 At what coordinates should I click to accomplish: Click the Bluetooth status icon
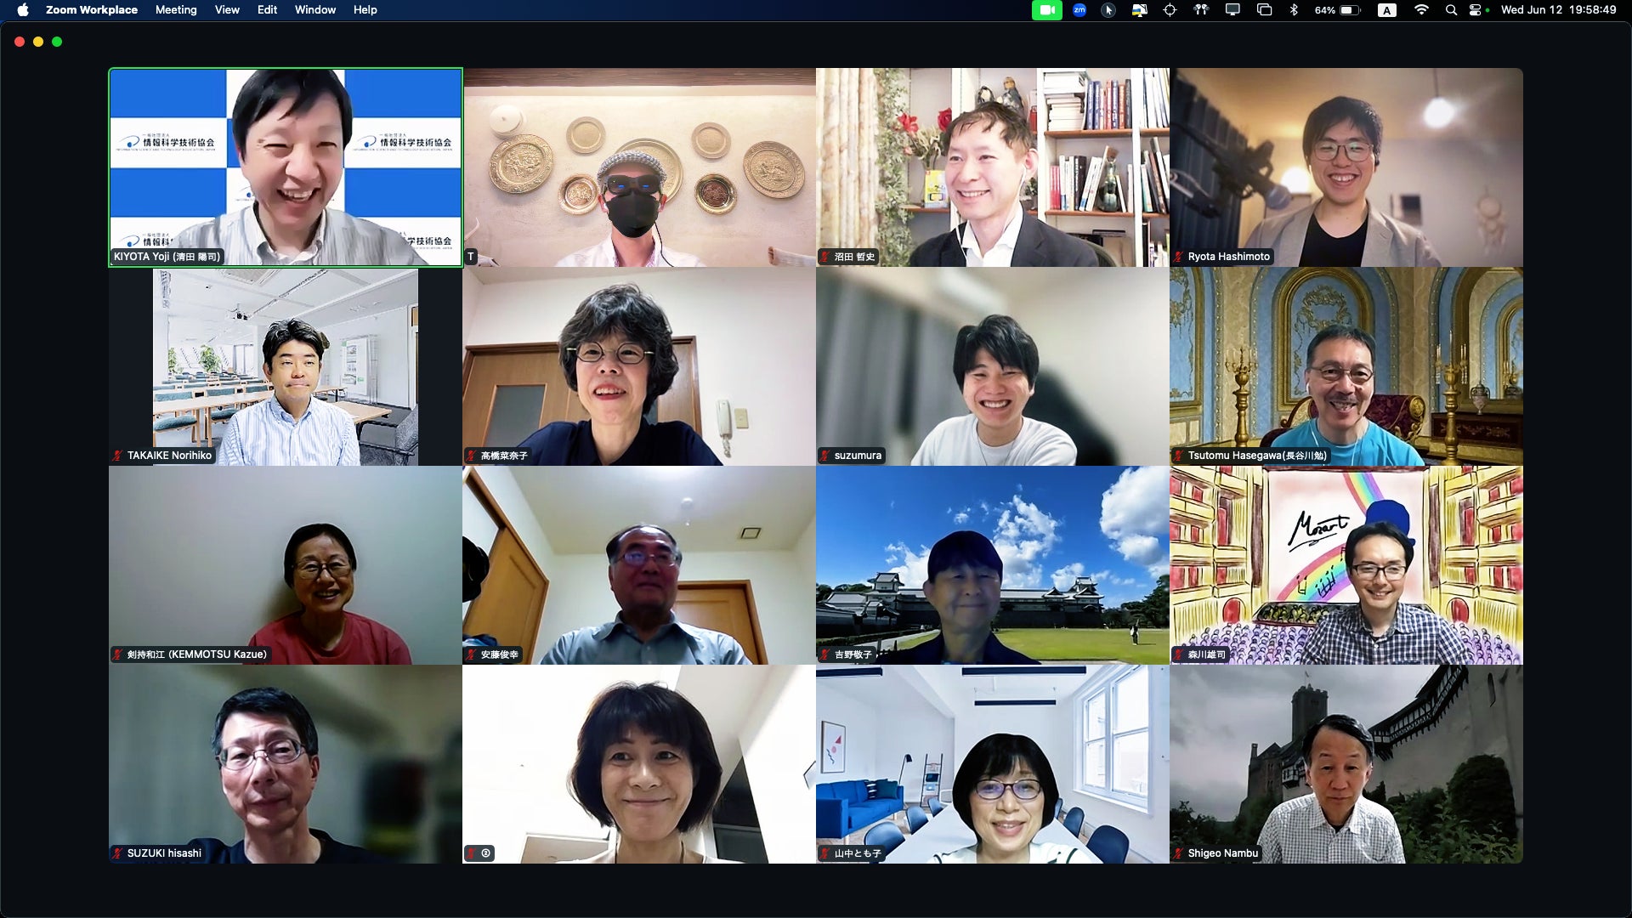click(x=1294, y=10)
